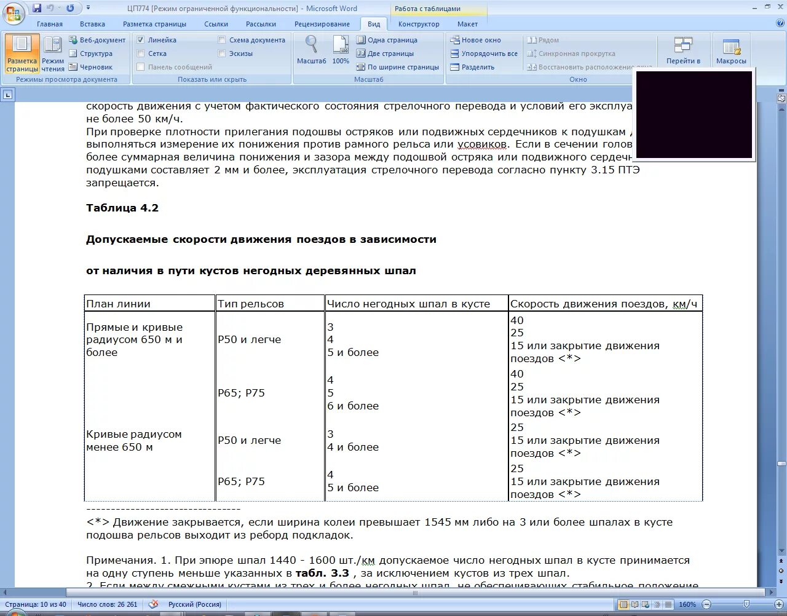The height and width of the screenshot is (616, 787).
Task: Click page count Страница: 10 из 40
Action: coord(35,604)
